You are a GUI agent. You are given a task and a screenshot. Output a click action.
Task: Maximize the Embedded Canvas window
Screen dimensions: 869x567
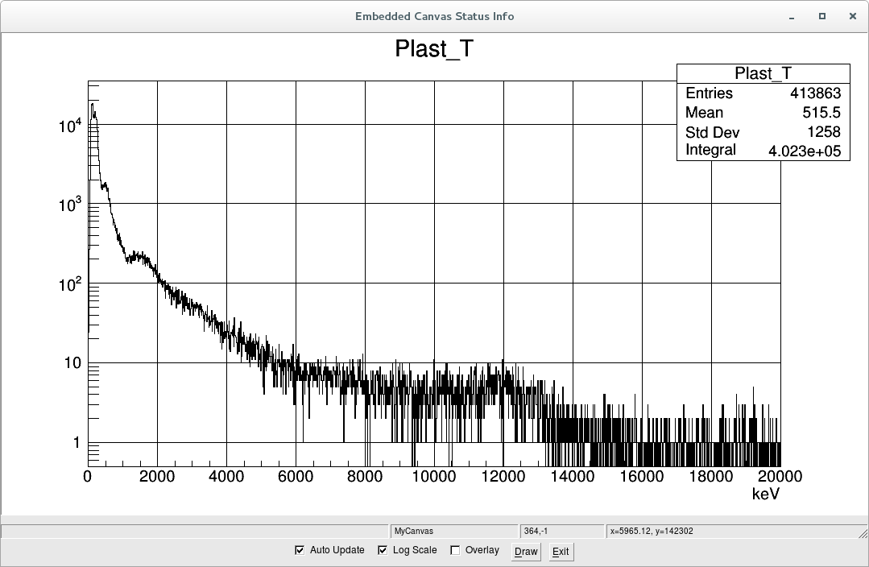point(822,16)
